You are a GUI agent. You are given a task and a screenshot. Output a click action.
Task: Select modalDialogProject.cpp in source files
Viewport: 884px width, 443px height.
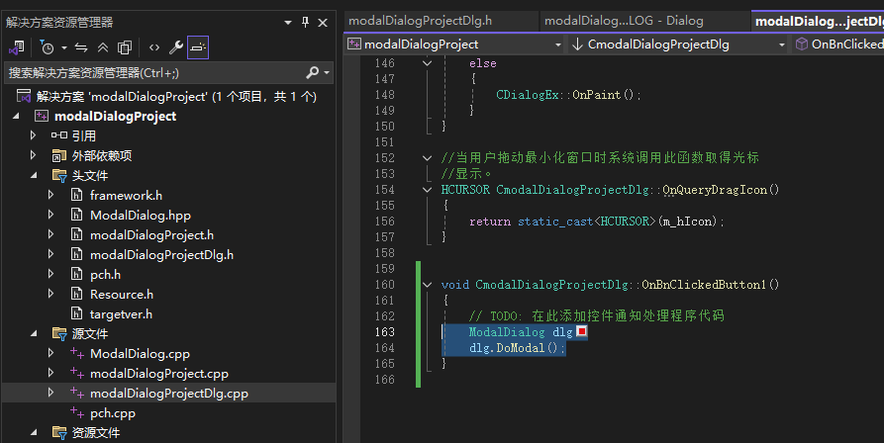click(158, 373)
